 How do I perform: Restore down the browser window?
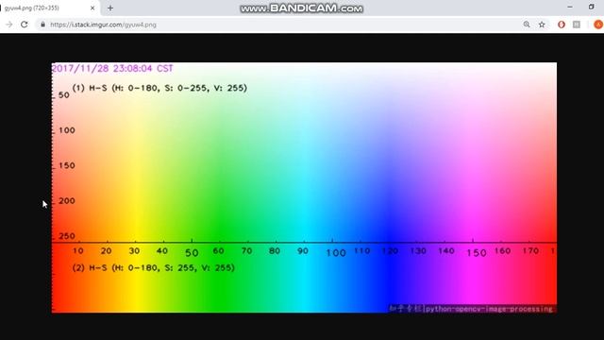tap(592, 7)
